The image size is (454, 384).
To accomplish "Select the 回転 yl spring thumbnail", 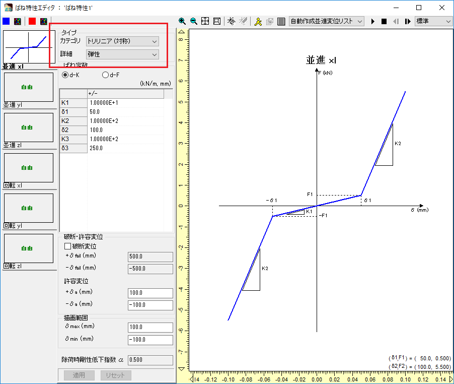I will click(29, 208).
